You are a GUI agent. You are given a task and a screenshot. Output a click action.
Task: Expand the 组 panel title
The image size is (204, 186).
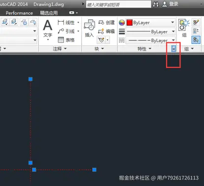coord(189,49)
